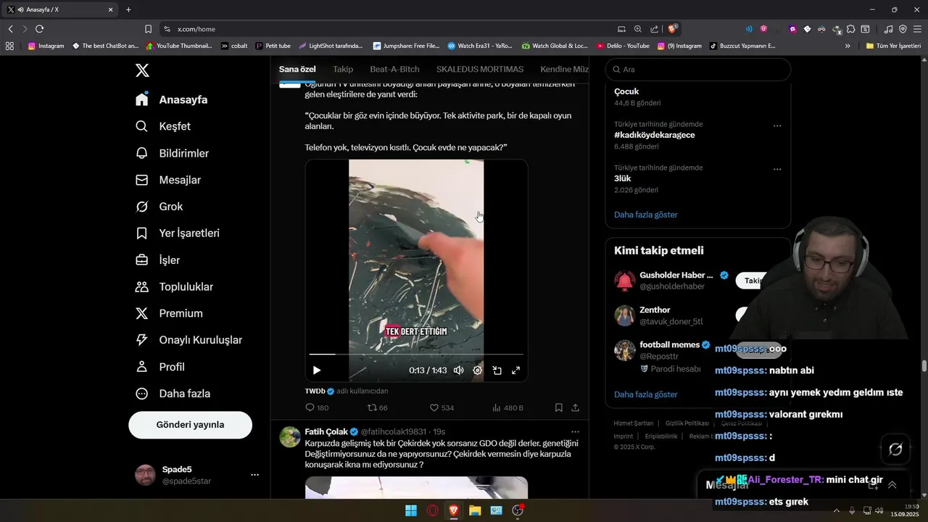Reply to TWDb post with 180 comments
928x522 pixels.
(x=317, y=407)
